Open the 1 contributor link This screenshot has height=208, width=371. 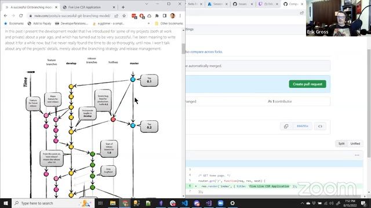pos(279,102)
